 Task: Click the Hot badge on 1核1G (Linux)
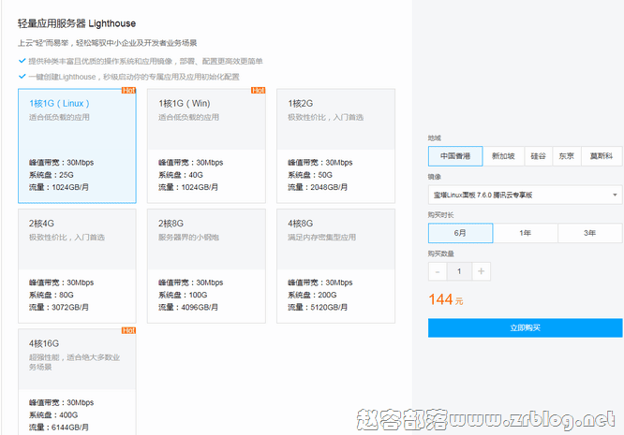pos(129,91)
